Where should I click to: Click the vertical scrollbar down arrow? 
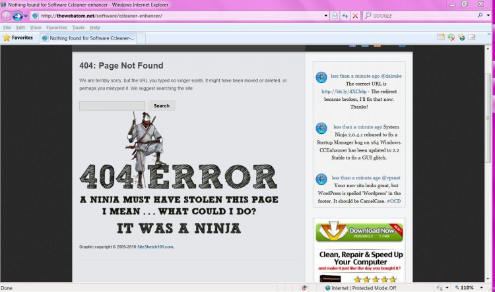488,279
